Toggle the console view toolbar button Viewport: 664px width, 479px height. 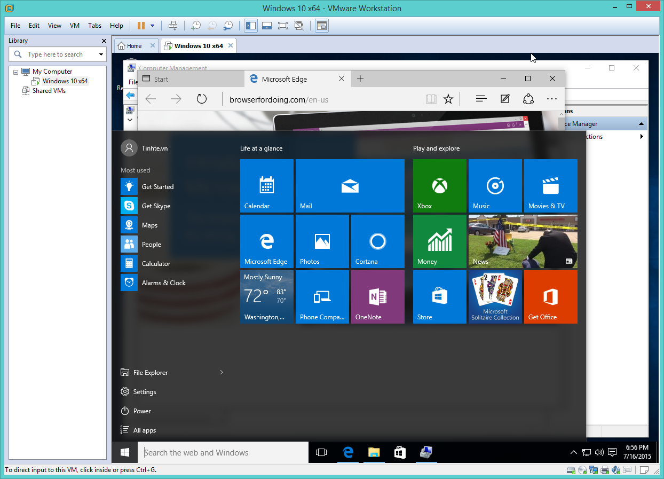tap(321, 25)
